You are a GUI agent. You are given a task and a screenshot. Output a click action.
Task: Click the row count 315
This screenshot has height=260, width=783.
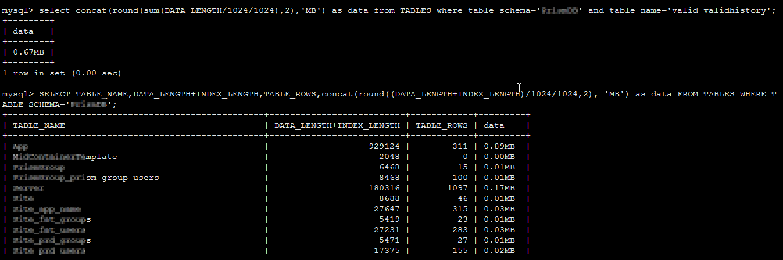(460, 209)
